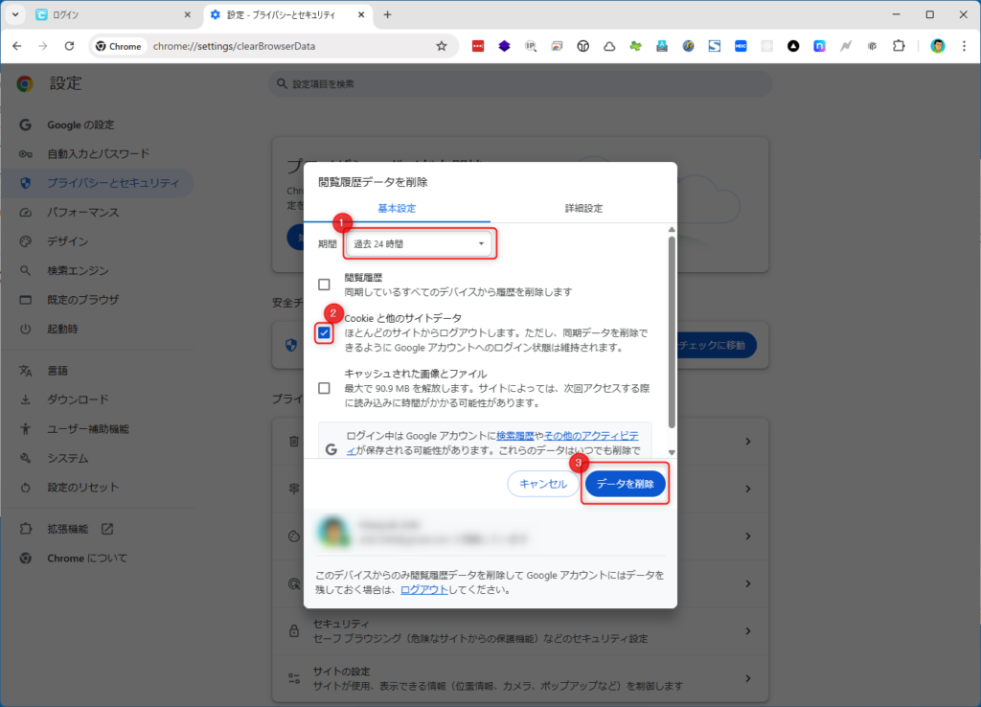Click the 設定項目を検索 search field

(x=522, y=84)
